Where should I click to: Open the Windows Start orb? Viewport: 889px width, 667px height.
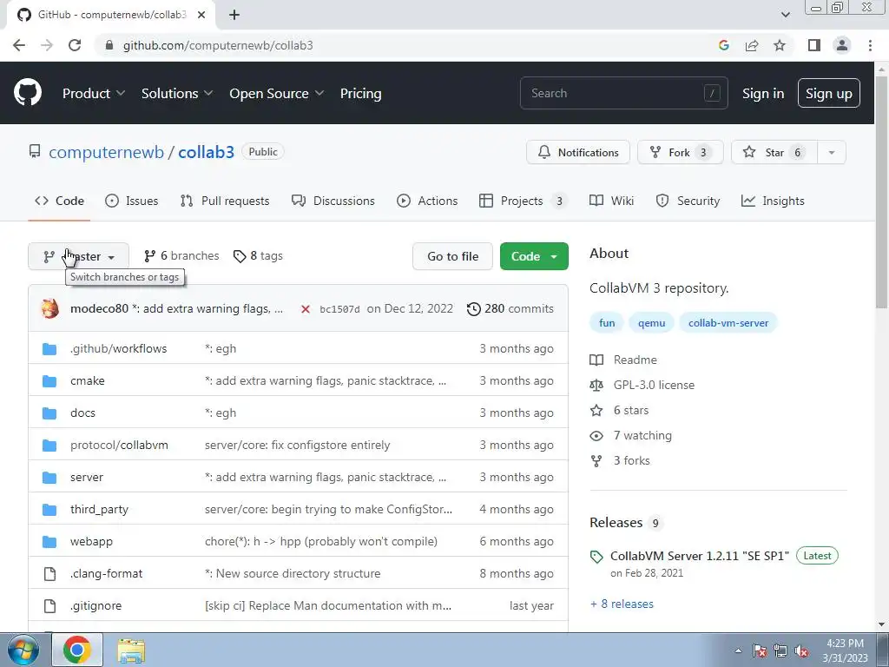click(x=23, y=650)
